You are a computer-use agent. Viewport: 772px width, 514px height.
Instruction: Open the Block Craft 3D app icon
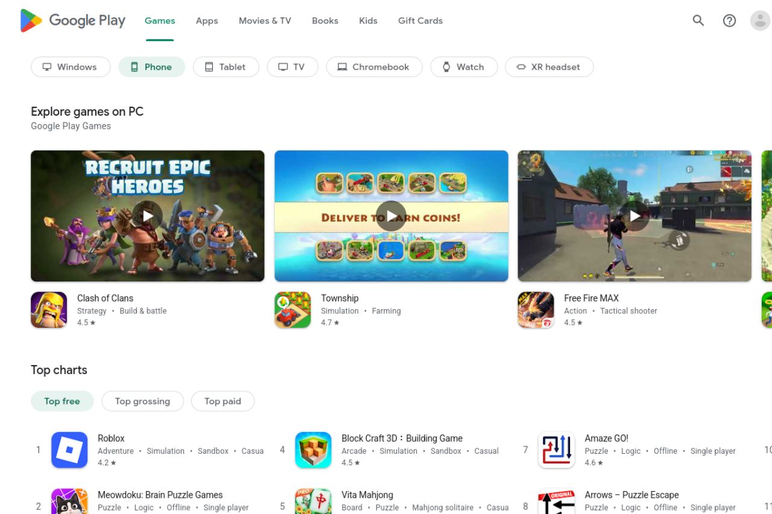[313, 450]
